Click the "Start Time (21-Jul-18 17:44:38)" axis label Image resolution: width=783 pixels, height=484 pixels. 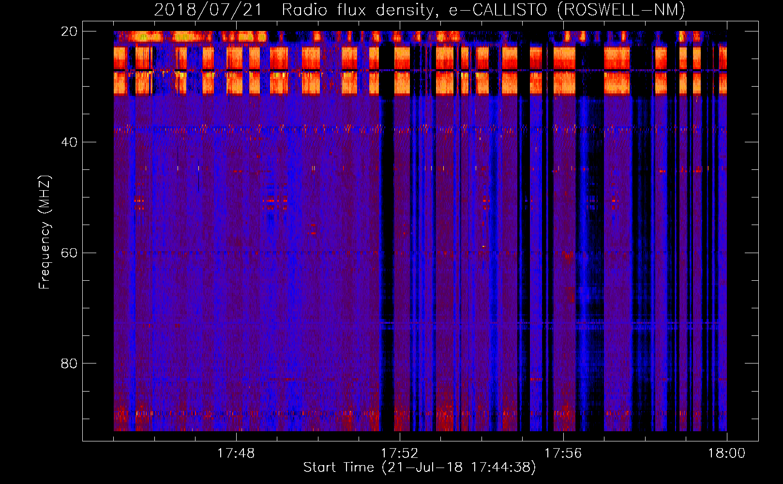pyautogui.click(x=420, y=468)
